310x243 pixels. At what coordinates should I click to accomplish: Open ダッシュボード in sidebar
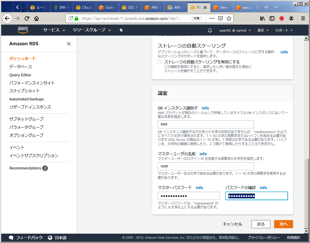23,58
